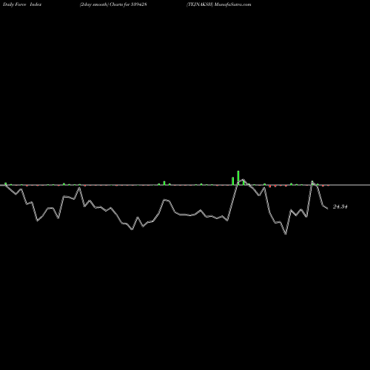
Task: Click the '(2day smooth) Charts for 539428' label
Action: coord(113,4)
